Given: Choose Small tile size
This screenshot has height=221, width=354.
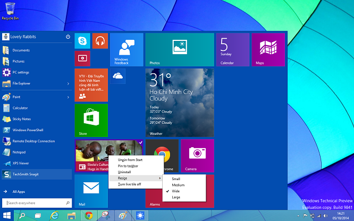Looking at the screenshot, I should pos(184,179).
